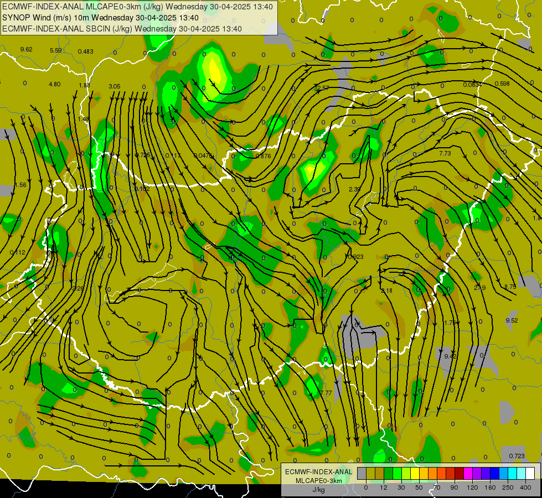Screen dimensions: 542x498
Task: Choose the light cyan legend swatch
Action: tap(522, 473)
